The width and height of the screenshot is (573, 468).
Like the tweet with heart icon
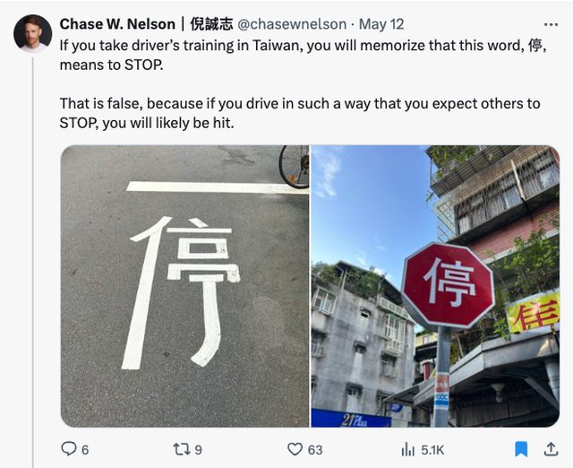pyautogui.click(x=295, y=449)
